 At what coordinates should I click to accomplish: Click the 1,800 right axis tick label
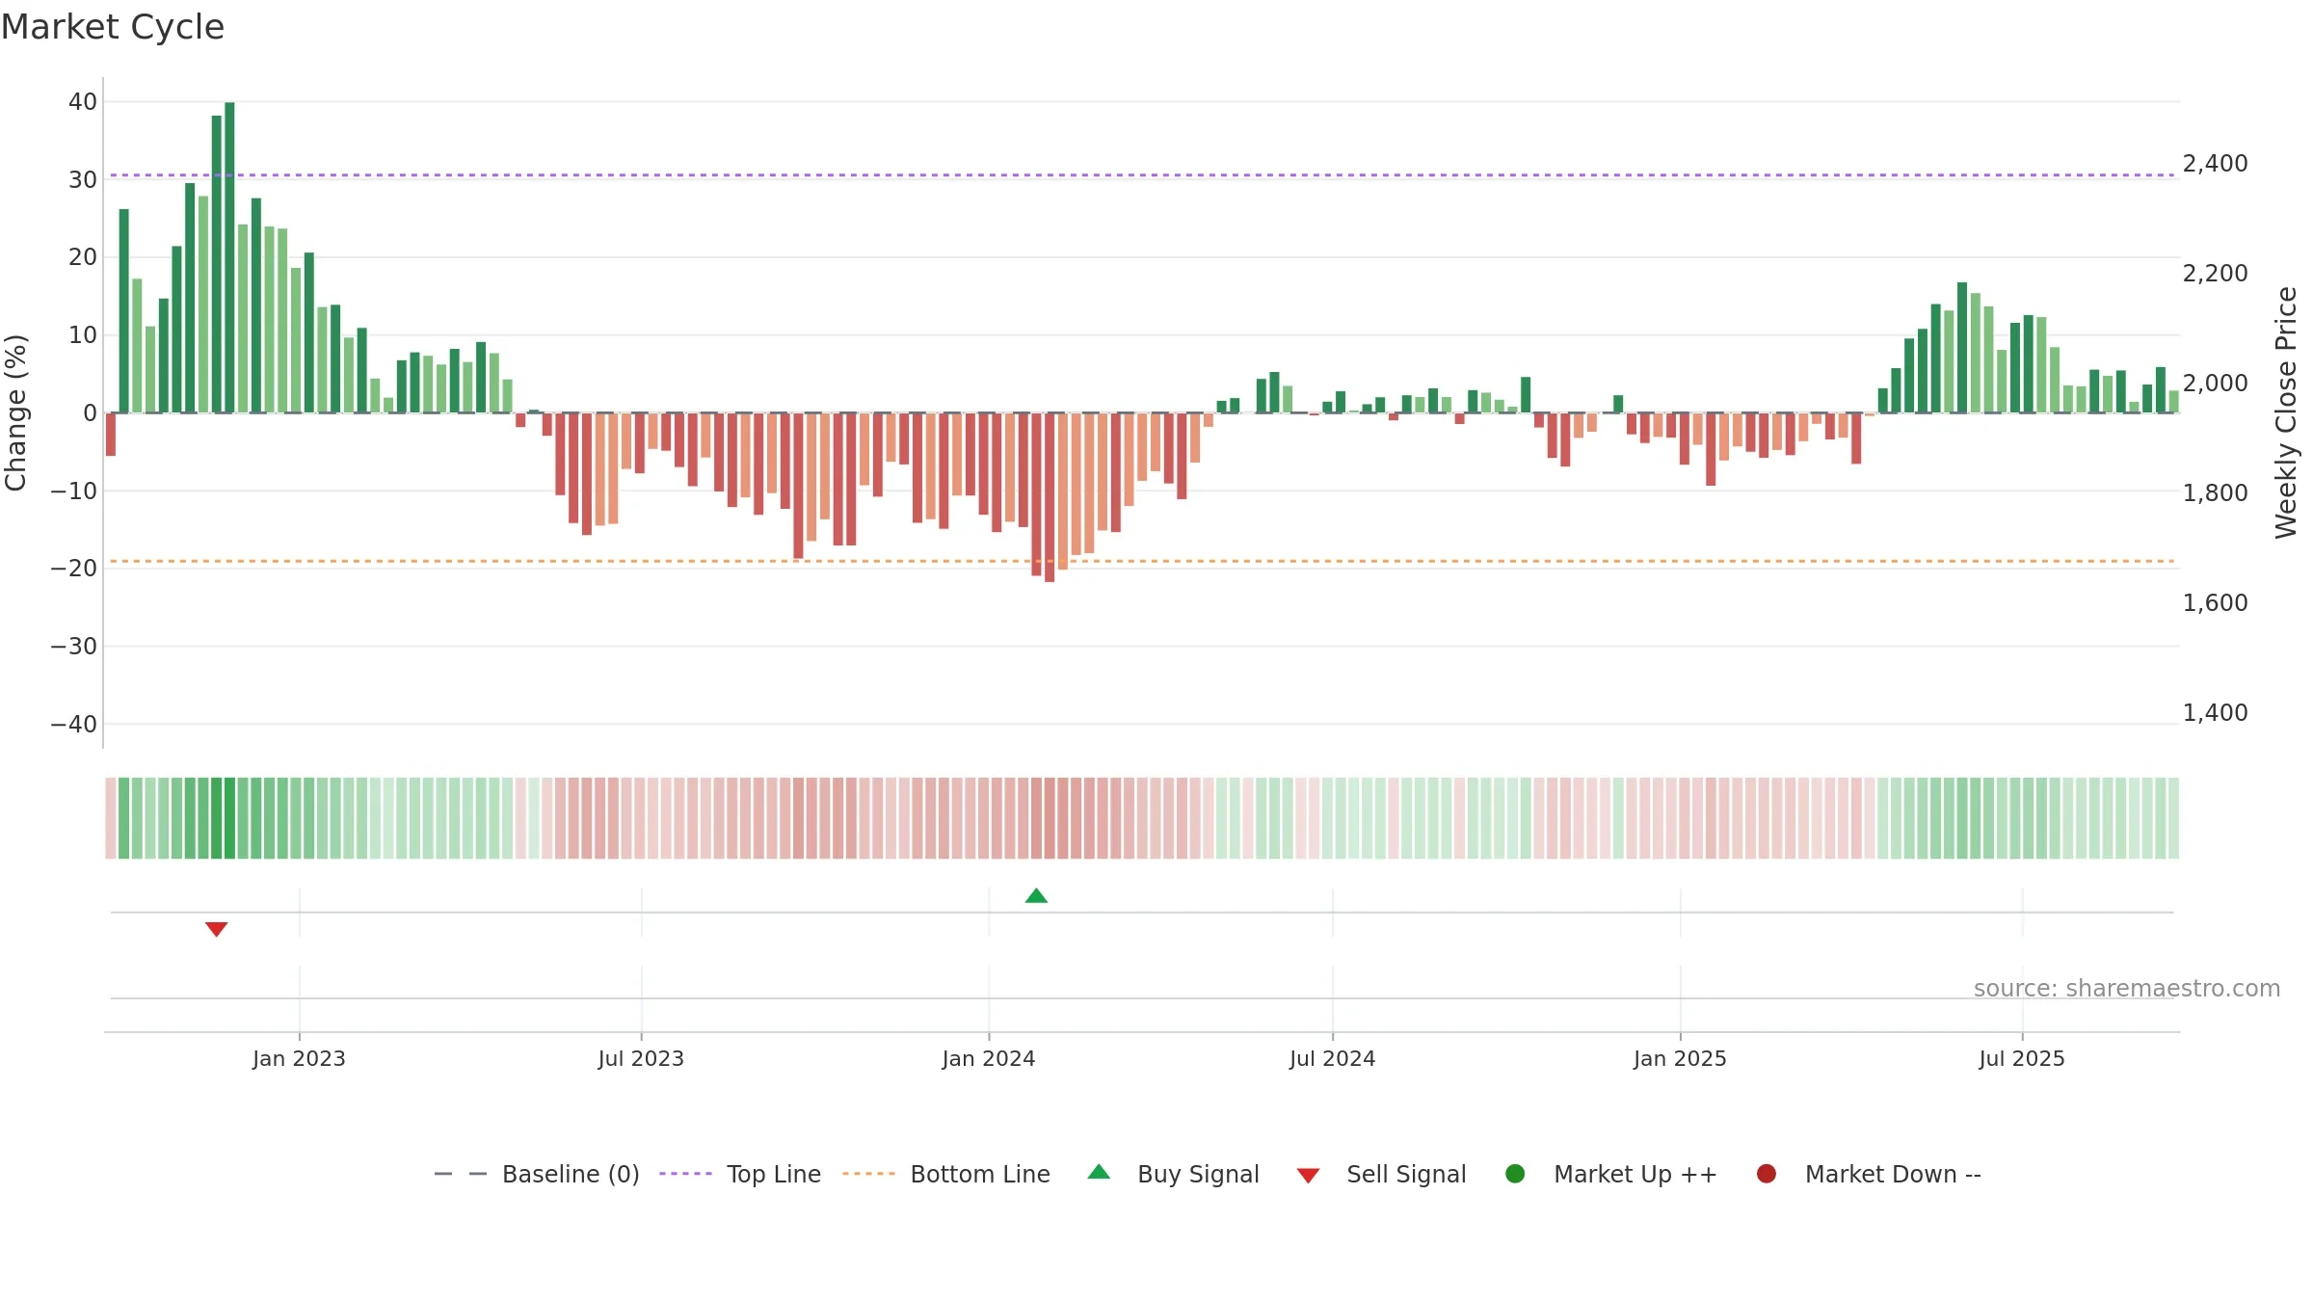(x=2215, y=493)
